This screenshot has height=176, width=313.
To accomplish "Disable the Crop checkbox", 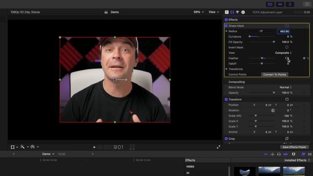I will (226, 139).
